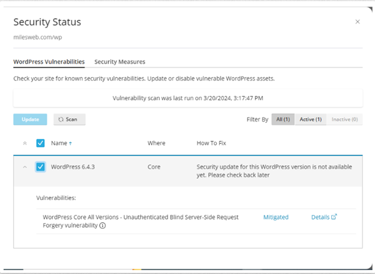The width and height of the screenshot is (375, 274).
Task: Click the Mitigated status link
Action: tap(276, 217)
